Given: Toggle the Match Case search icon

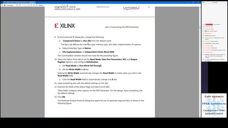Looking at the screenshot, I should click(67, 5).
